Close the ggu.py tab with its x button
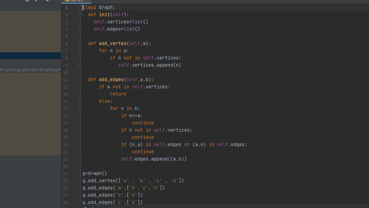 click(x=87, y=1)
